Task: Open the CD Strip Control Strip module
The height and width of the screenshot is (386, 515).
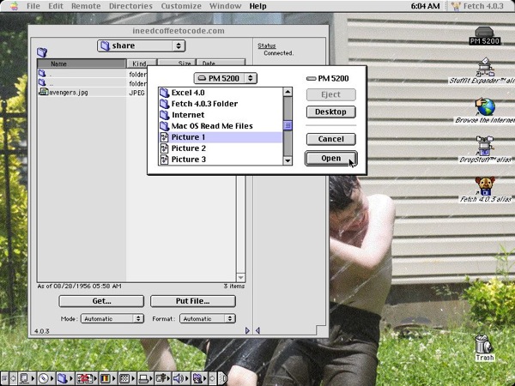Action: click(x=46, y=378)
